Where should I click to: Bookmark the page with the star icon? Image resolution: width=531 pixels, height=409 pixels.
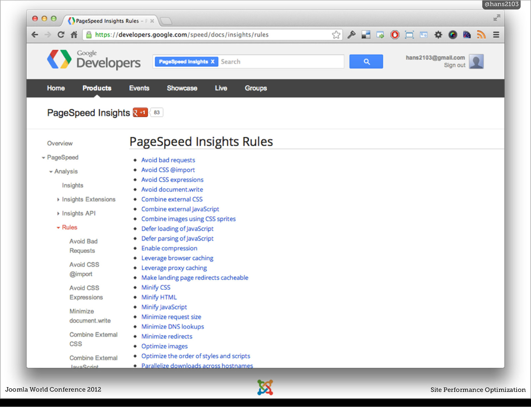click(336, 35)
